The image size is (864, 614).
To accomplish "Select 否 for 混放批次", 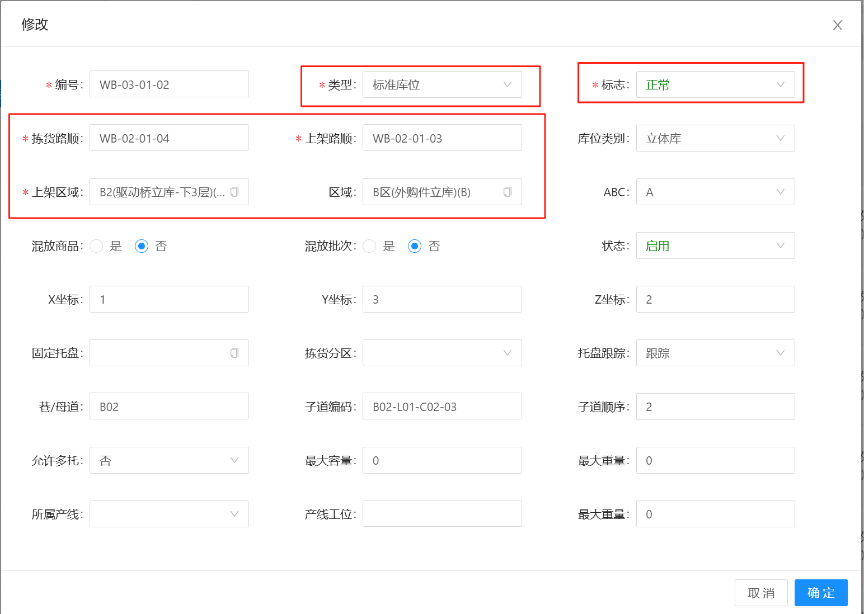I will [415, 246].
